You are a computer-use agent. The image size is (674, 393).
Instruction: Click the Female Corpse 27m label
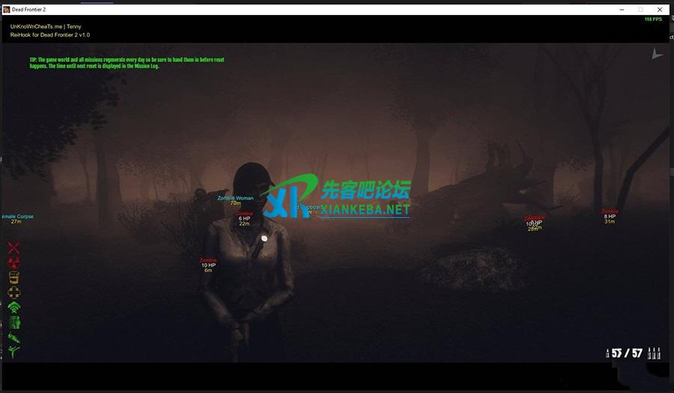pos(16,219)
